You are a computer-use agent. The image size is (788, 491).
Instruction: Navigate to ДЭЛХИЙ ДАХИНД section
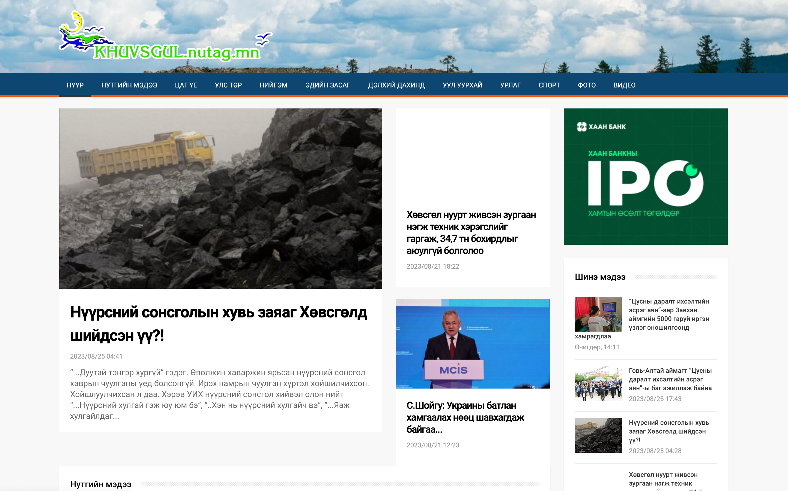pyautogui.click(x=396, y=85)
